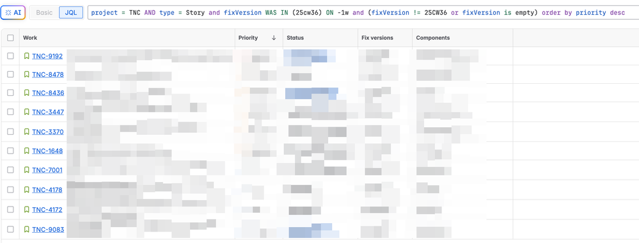The width and height of the screenshot is (639, 243).
Task: Click the Story type icon for TNC-1648
Action: coord(26,151)
